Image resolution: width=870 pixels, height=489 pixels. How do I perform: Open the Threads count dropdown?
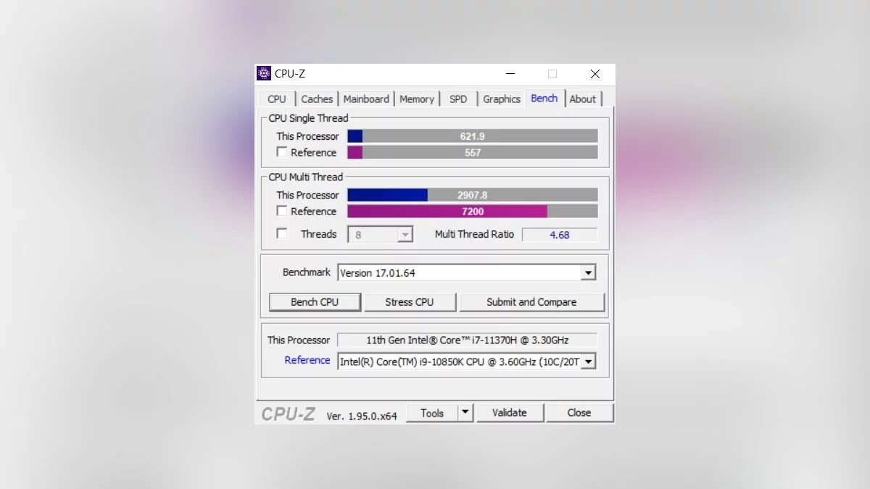[381, 235]
